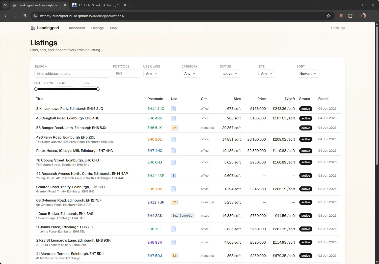Click the right price slider handle
The image size is (379, 264).
pyautogui.click(x=98, y=89)
